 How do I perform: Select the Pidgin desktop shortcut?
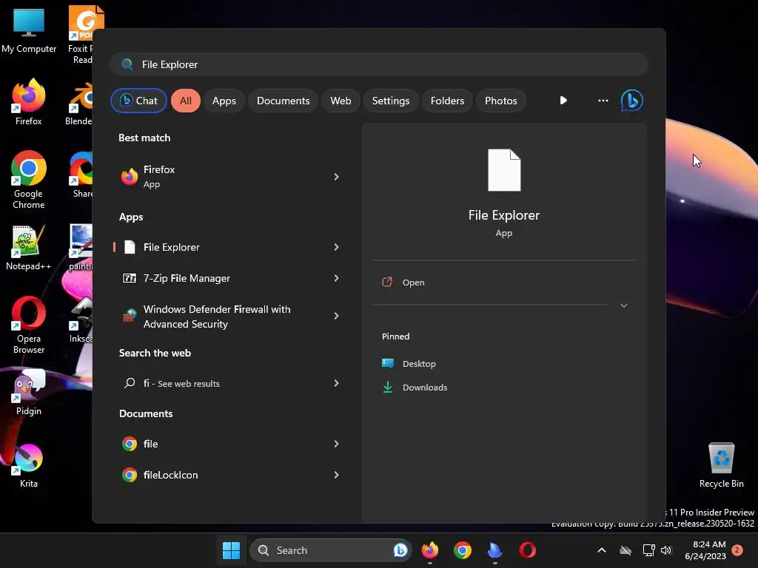click(29, 393)
